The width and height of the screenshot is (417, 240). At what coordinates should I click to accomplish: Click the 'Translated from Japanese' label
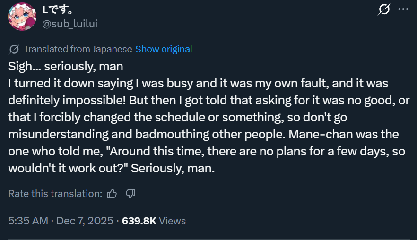pos(78,50)
